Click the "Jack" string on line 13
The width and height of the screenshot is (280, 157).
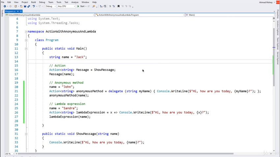coord(80,57)
